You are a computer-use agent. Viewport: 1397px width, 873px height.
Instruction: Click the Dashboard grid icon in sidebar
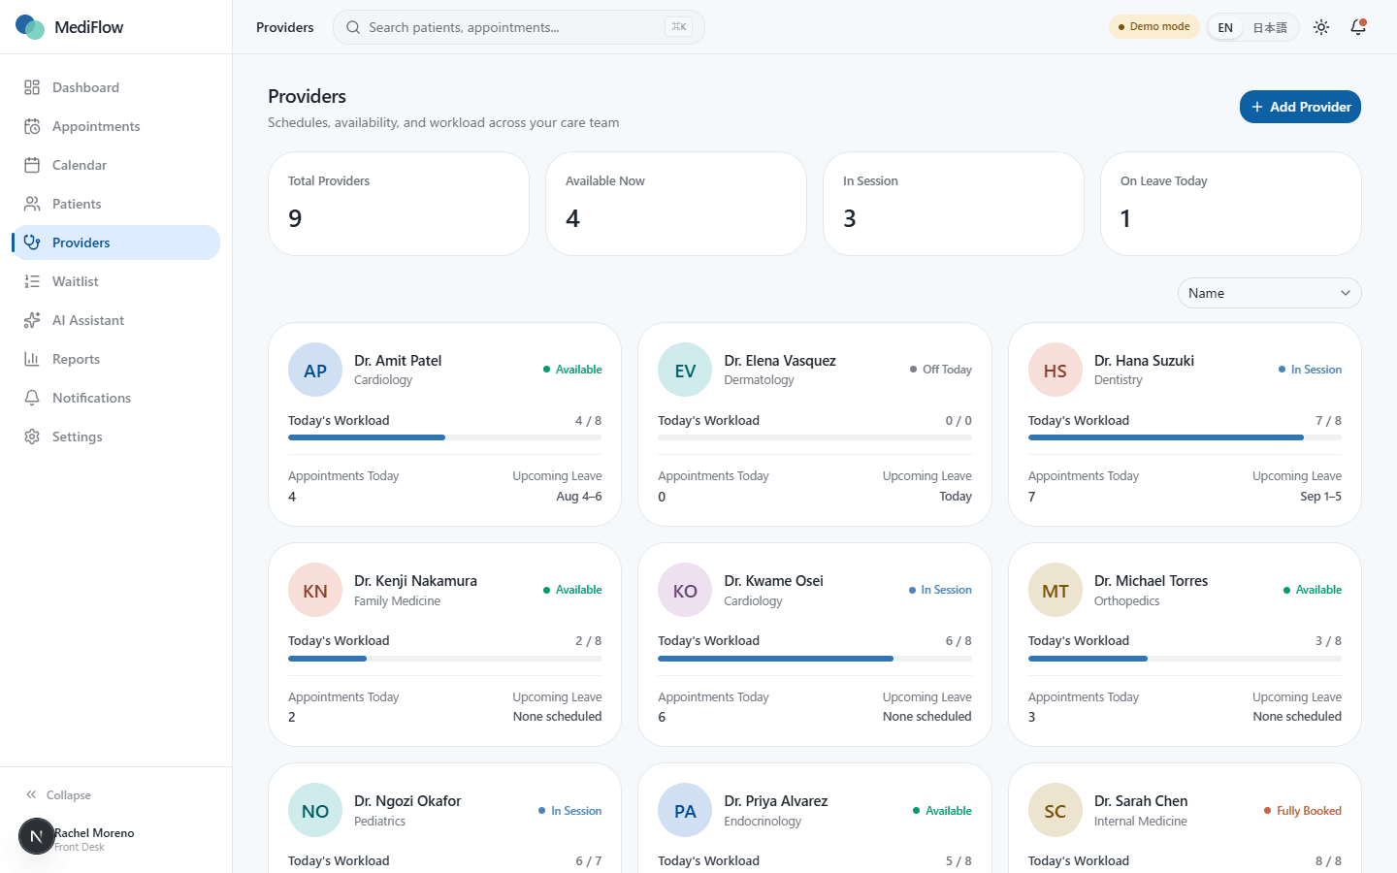coord(32,87)
